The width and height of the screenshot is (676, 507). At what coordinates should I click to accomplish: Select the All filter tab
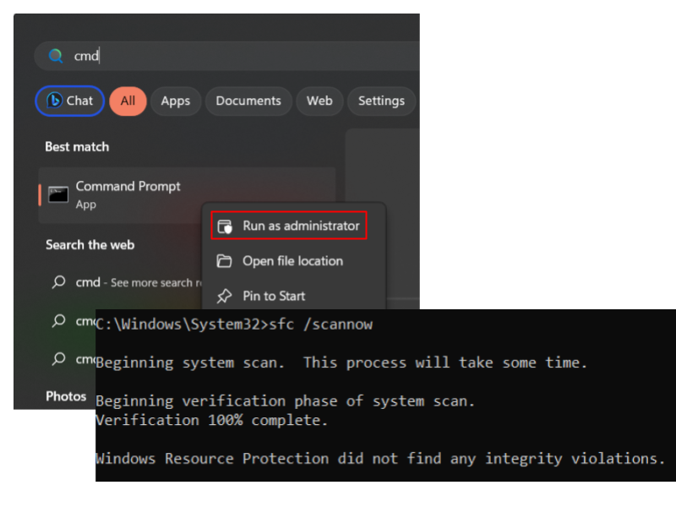128,101
